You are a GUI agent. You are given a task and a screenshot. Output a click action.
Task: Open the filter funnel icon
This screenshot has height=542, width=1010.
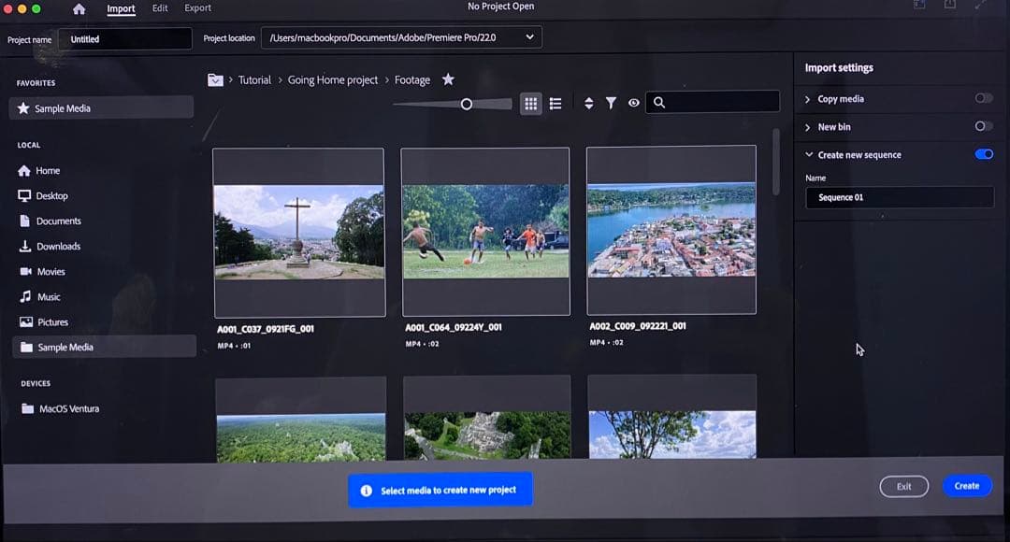pyautogui.click(x=611, y=104)
